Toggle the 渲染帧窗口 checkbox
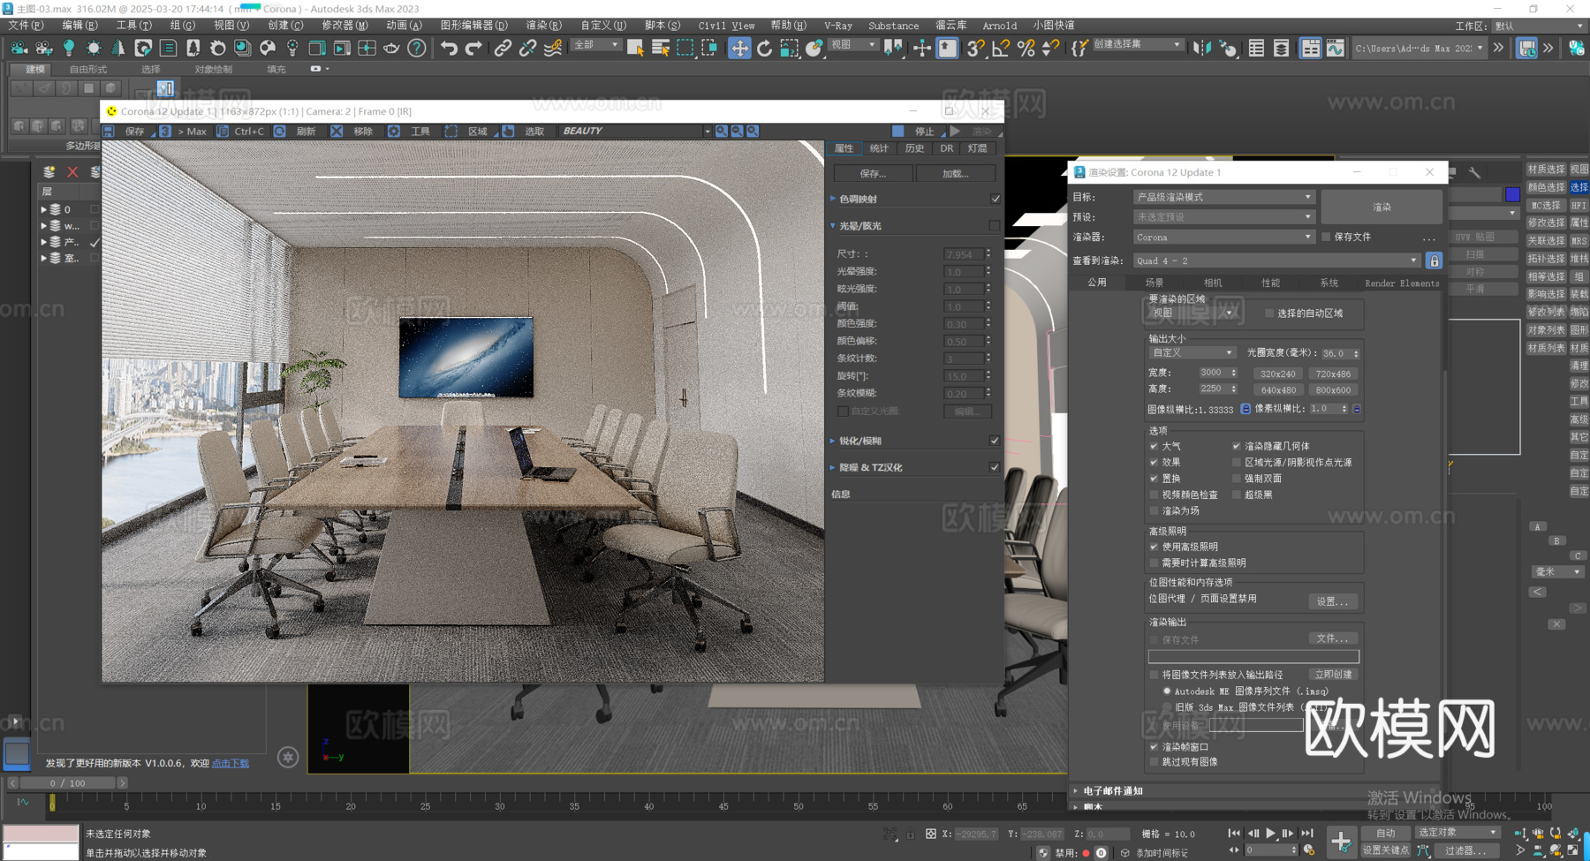The image size is (1590, 861). coord(1154,746)
